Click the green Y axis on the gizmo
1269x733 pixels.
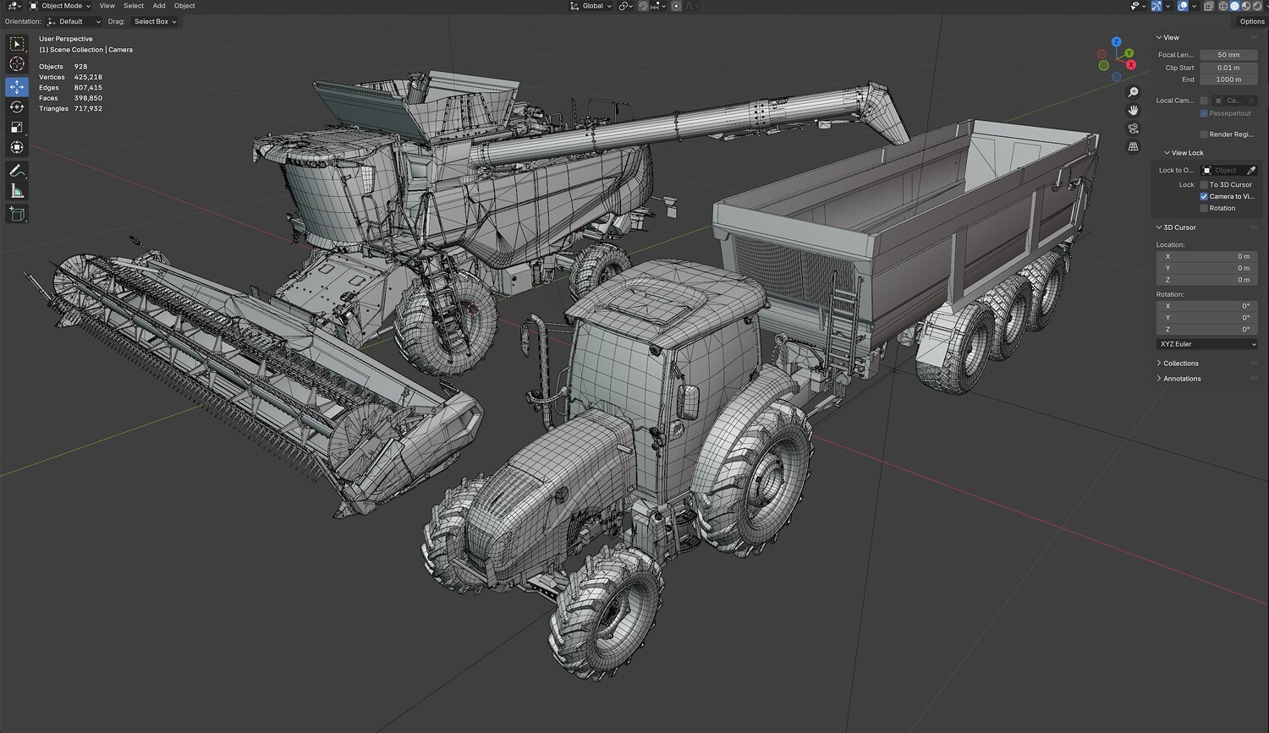coord(1129,53)
